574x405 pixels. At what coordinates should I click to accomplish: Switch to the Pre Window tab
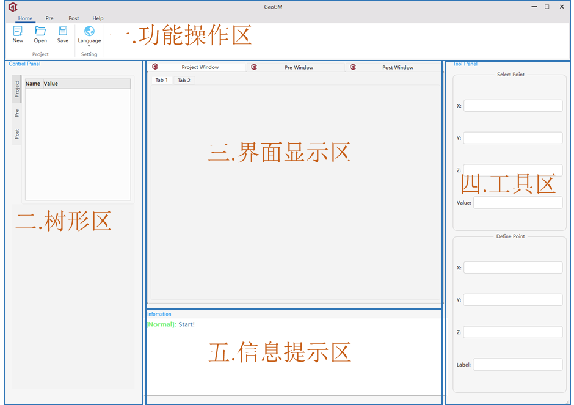(299, 67)
